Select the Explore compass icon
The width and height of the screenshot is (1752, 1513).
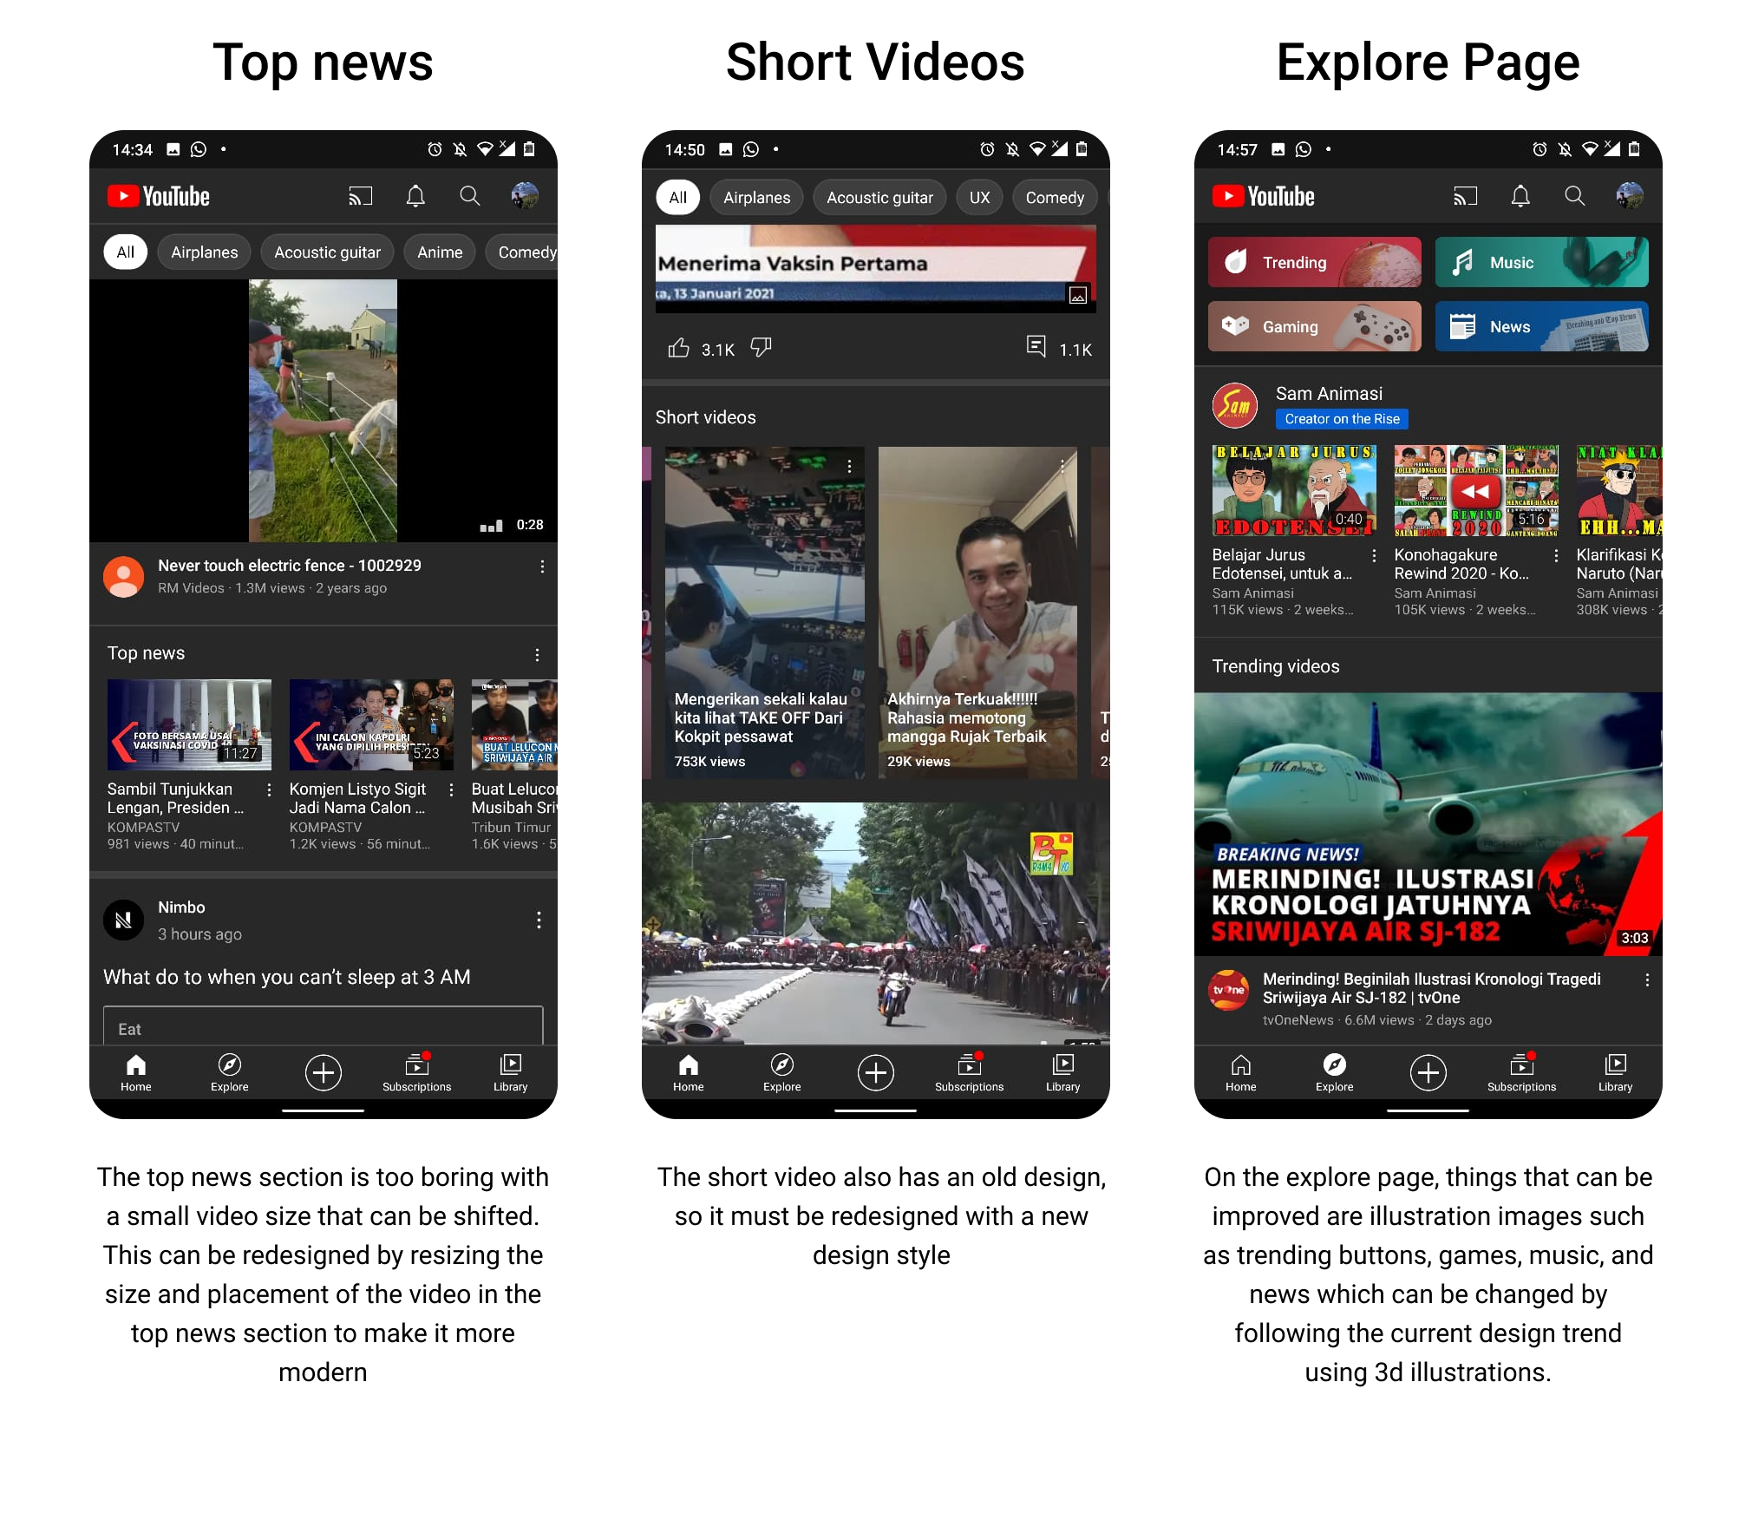pyautogui.click(x=228, y=1073)
